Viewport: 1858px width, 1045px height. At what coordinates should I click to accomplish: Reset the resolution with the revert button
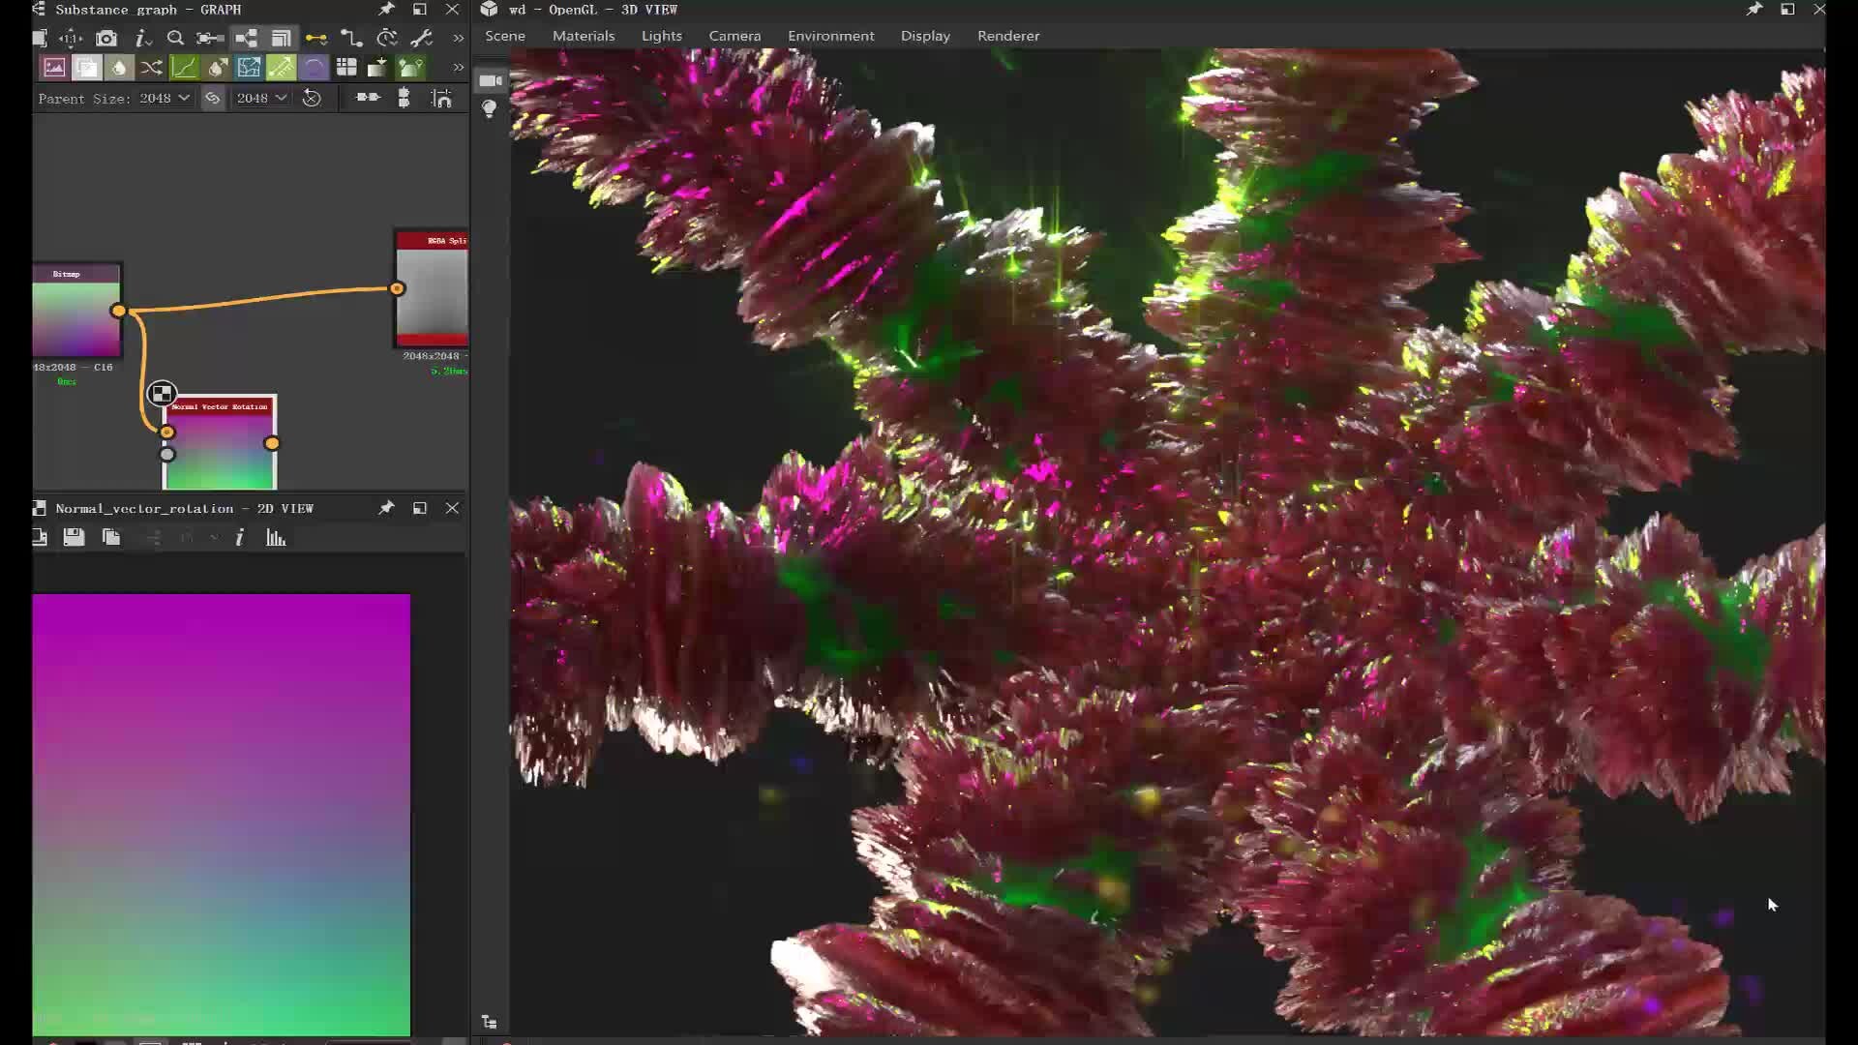[313, 98]
